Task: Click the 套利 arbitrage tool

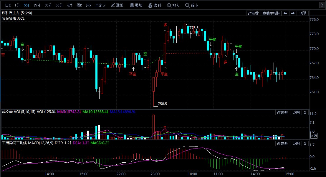Action: coord(155,5)
